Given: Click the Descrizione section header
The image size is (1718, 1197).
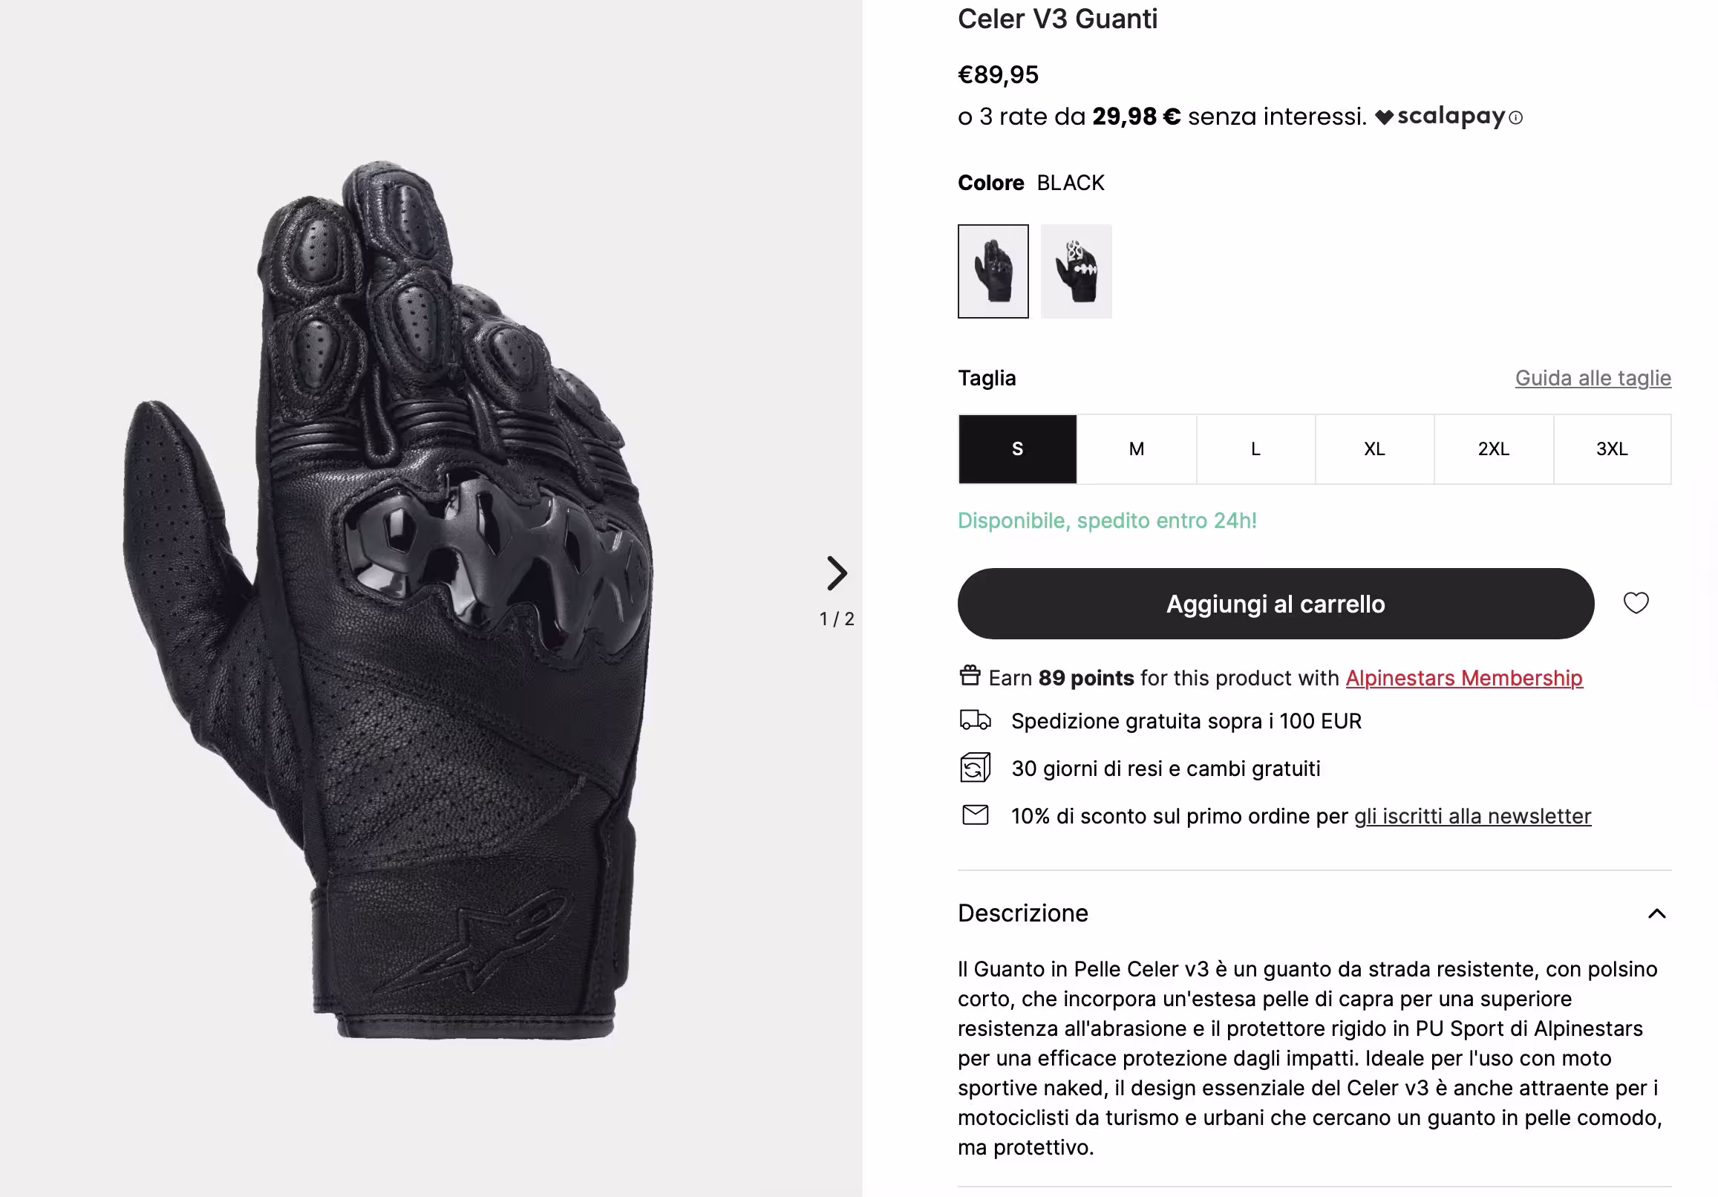Looking at the screenshot, I should pyautogui.click(x=1315, y=913).
